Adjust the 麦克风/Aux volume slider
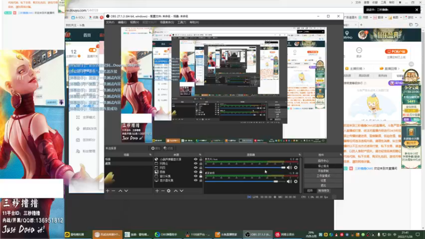This screenshot has width=425, height=239. [x=245, y=167]
